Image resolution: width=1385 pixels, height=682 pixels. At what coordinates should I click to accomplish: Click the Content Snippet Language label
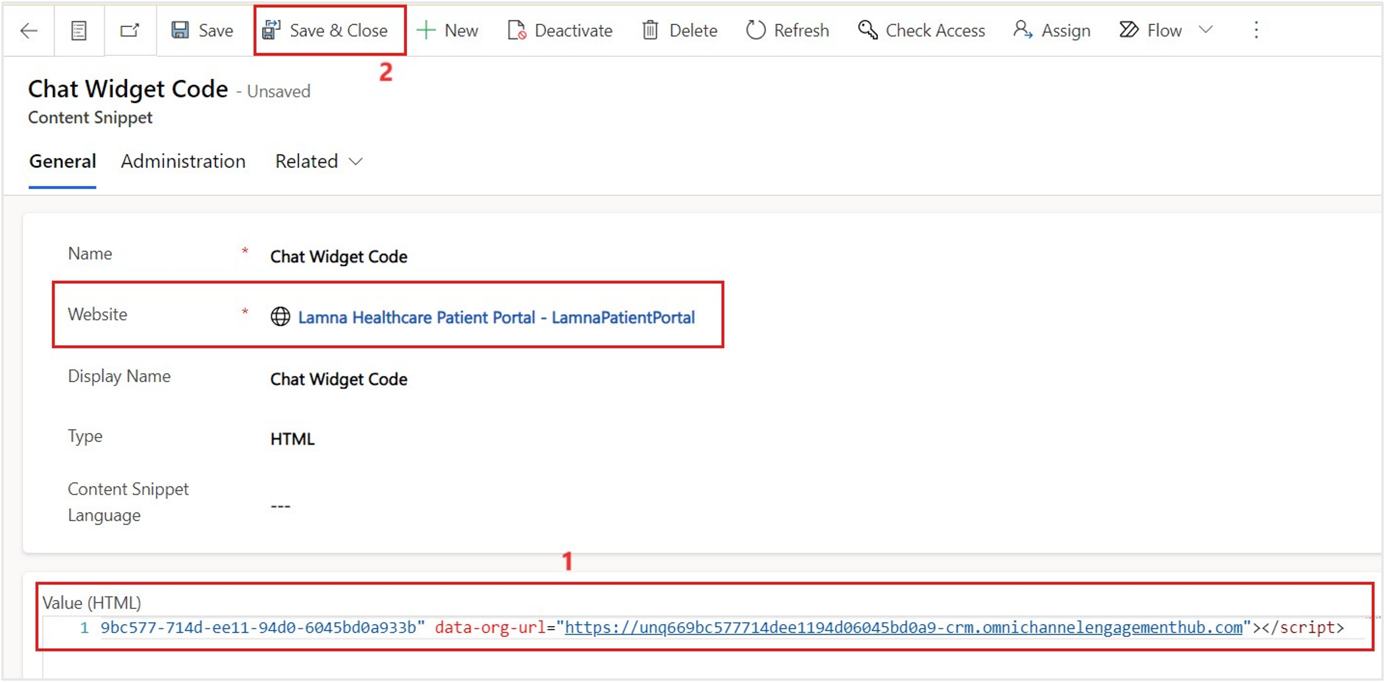(x=128, y=502)
